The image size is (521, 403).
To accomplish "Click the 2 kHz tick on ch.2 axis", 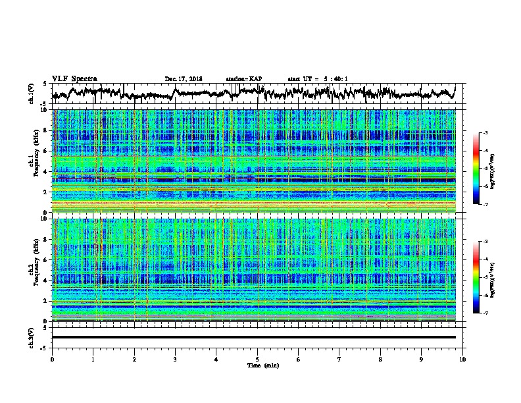I will tap(47, 301).
